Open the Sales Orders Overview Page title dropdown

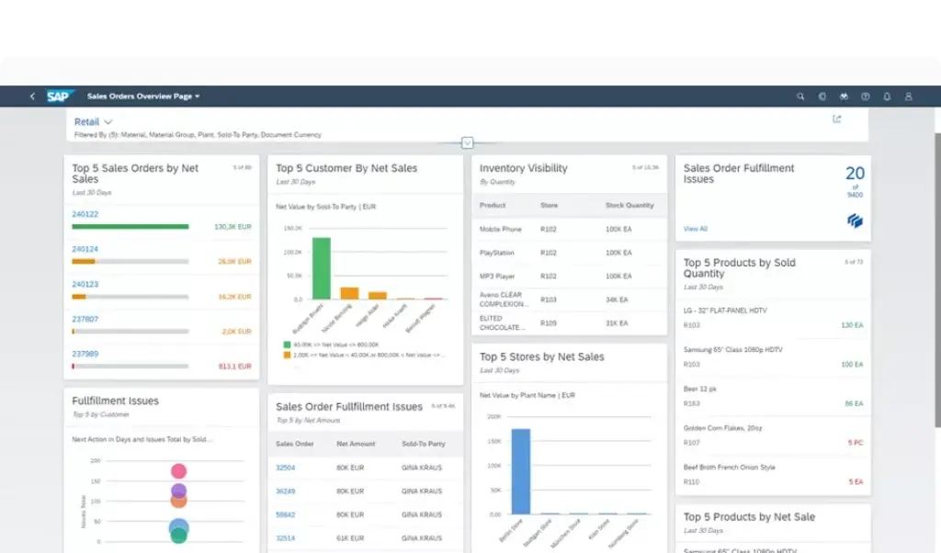pyautogui.click(x=143, y=96)
